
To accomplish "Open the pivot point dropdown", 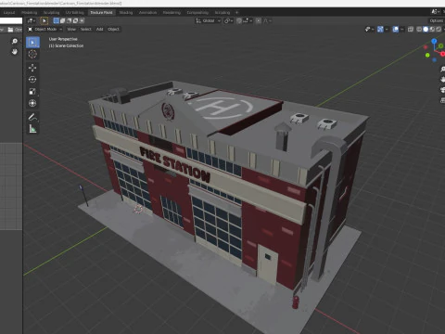I will tap(228, 20).
